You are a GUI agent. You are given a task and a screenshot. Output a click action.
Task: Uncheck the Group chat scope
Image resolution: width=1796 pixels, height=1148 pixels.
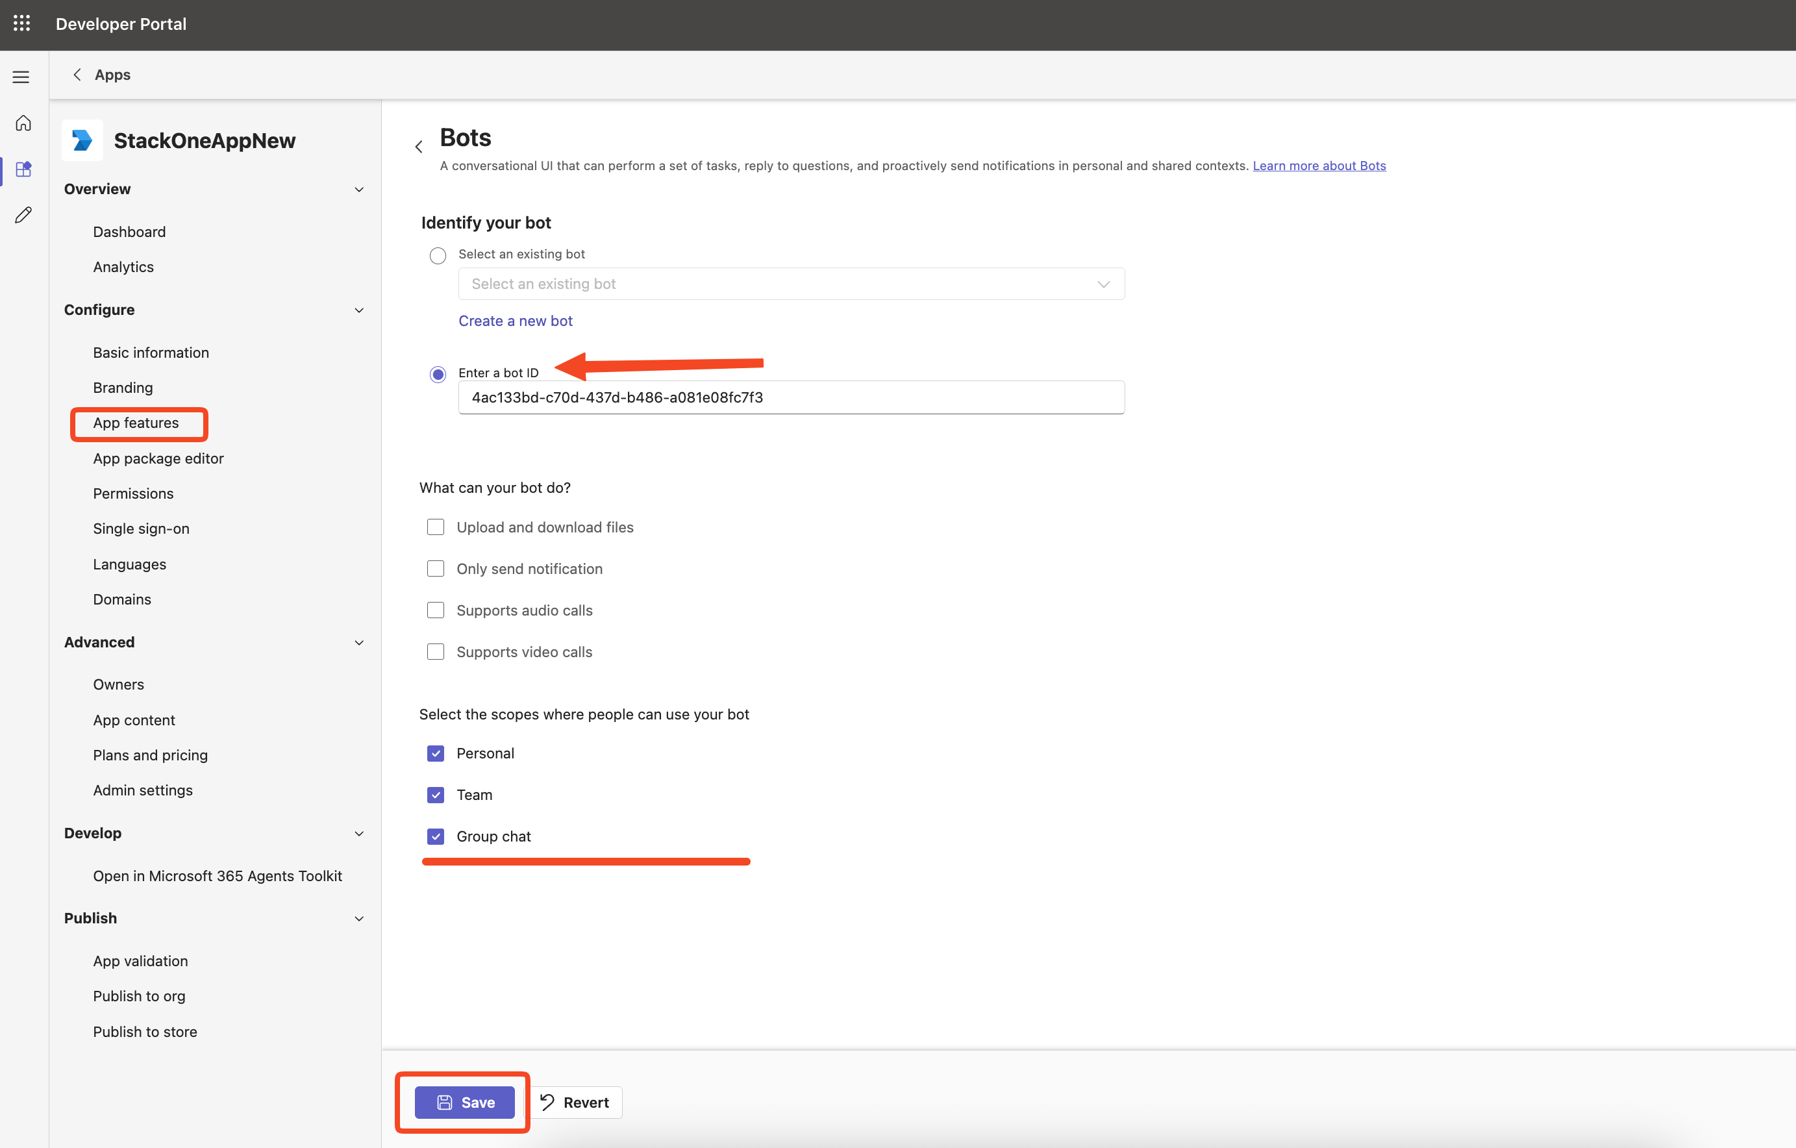pyautogui.click(x=436, y=837)
